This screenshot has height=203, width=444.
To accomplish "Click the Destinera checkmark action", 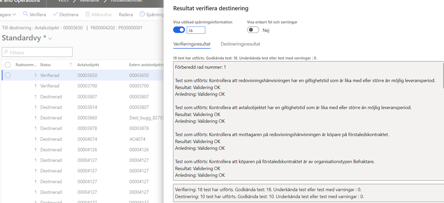I will (x=65, y=15).
